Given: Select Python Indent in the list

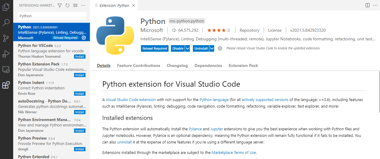Looking at the screenshot, I should tap(52, 88).
